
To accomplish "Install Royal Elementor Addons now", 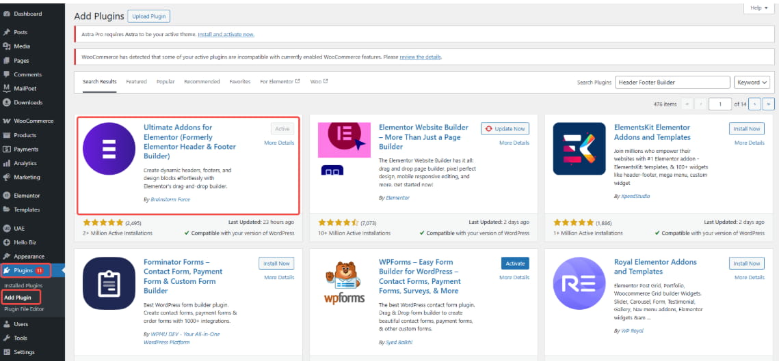I will pyautogui.click(x=747, y=263).
